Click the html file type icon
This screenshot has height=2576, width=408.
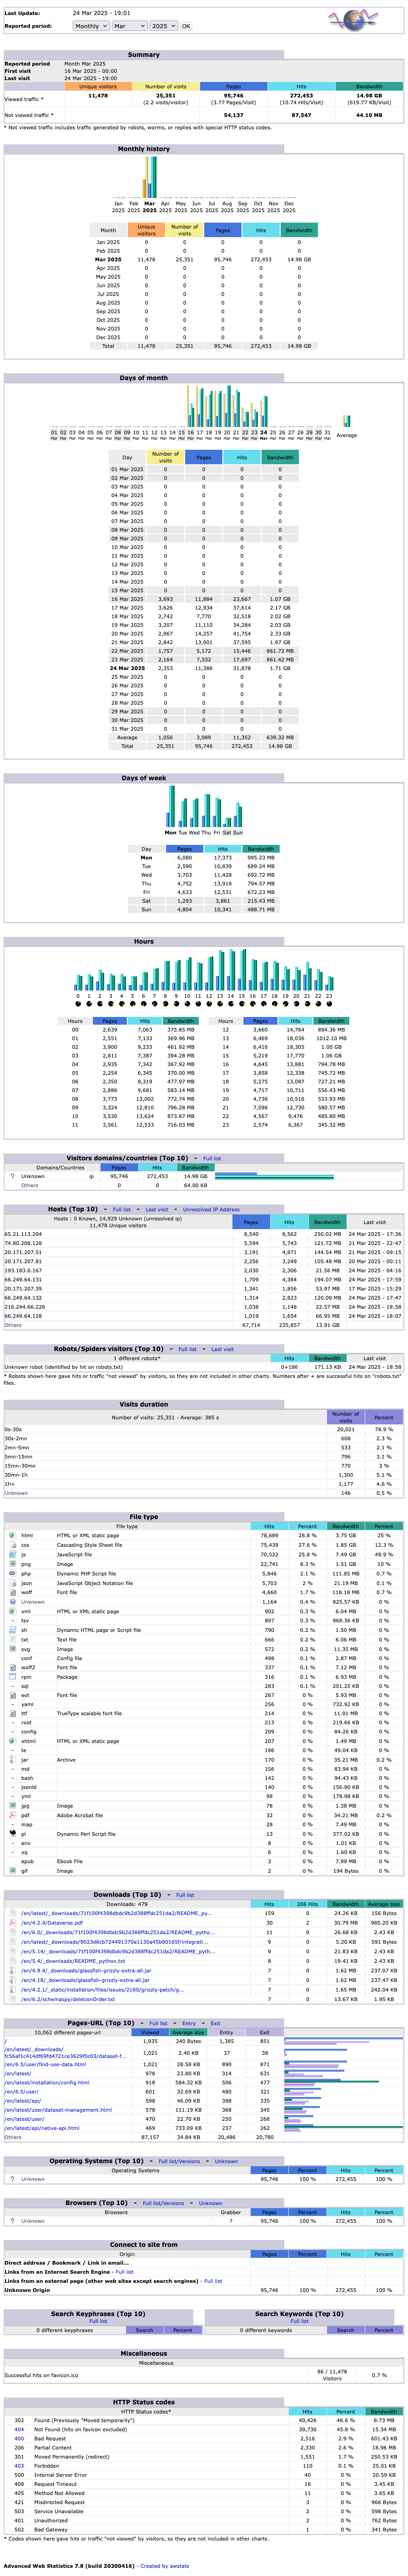(12, 1535)
